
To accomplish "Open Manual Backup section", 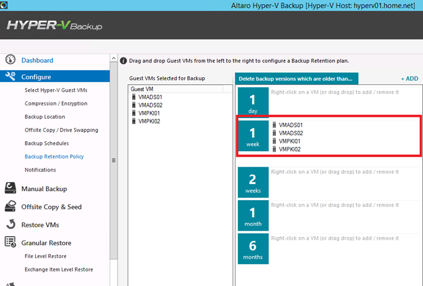I will pyautogui.click(x=44, y=189).
